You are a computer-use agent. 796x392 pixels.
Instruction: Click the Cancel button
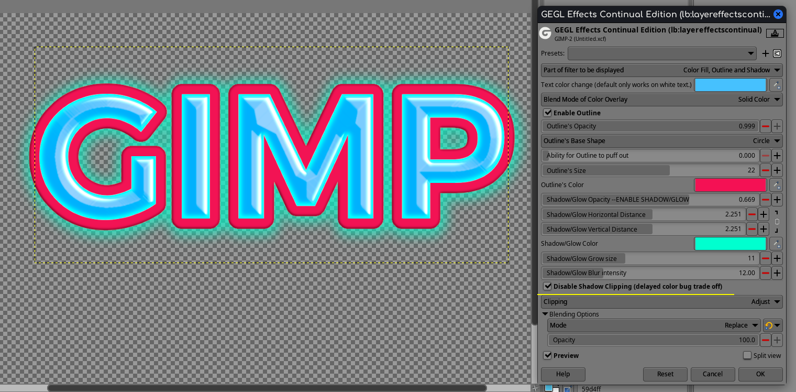point(713,374)
